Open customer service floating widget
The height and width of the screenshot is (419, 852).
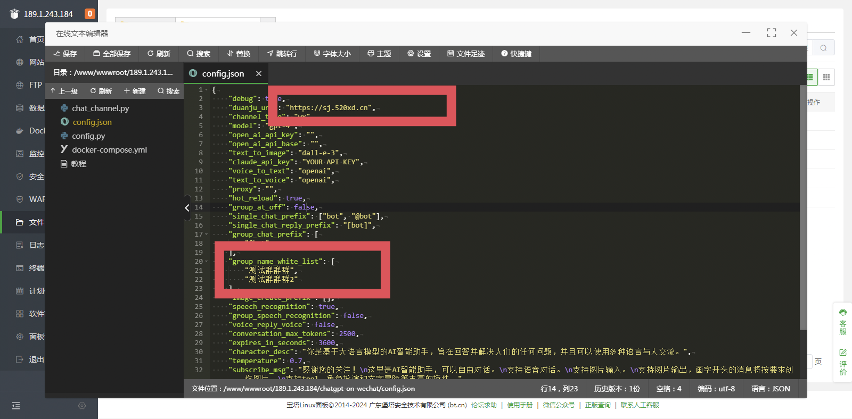(x=842, y=322)
